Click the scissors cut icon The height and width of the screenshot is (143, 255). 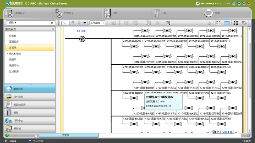click(158, 23)
